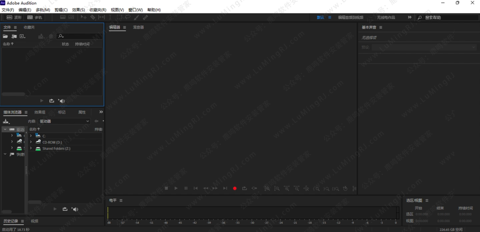Select the Razor tool in the toolbar
480x232 pixels.
(92, 17)
